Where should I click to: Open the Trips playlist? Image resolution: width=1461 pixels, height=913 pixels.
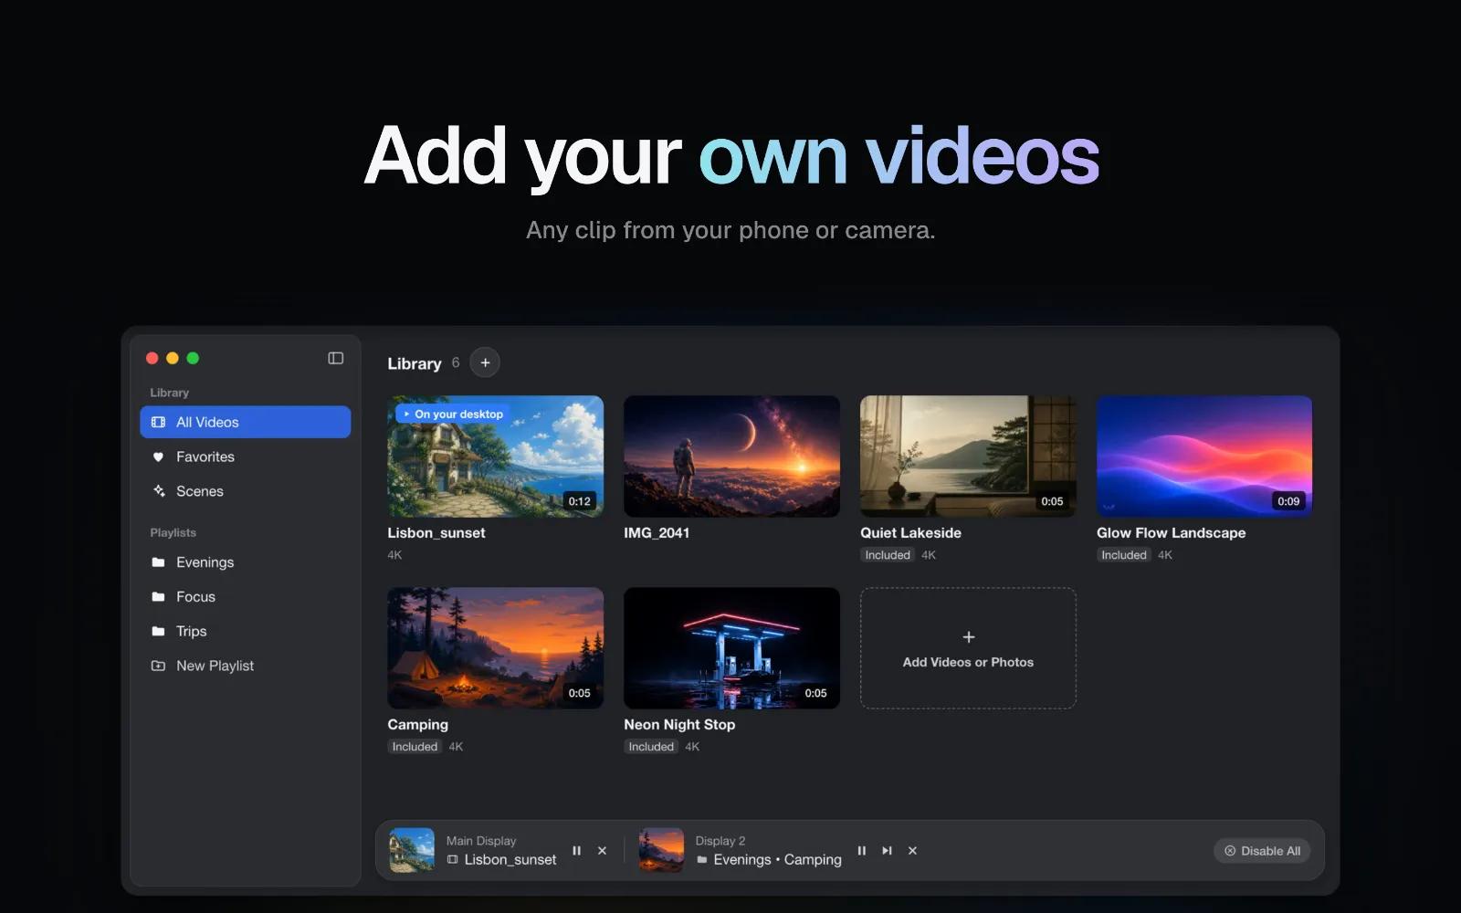[245, 631]
